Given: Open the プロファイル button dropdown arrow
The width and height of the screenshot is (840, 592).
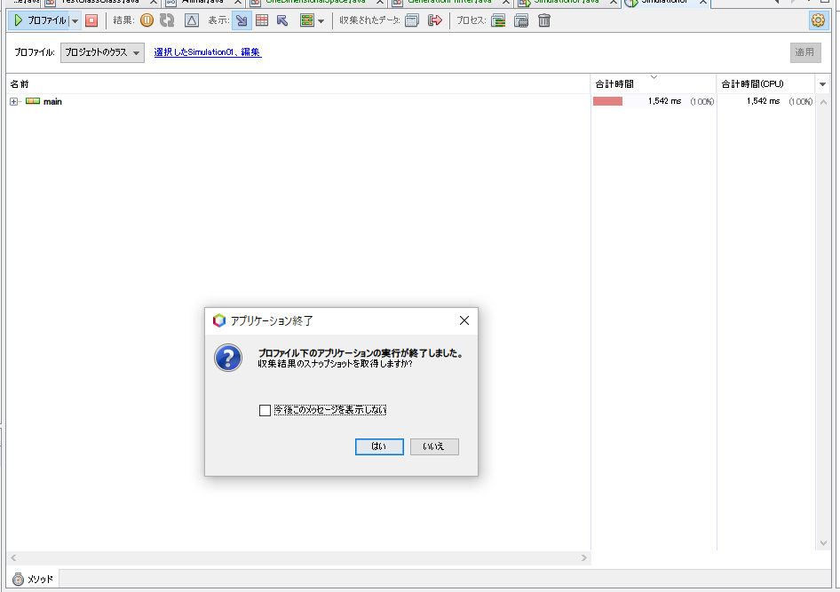Looking at the screenshot, I should pyautogui.click(x=75, y=21).
